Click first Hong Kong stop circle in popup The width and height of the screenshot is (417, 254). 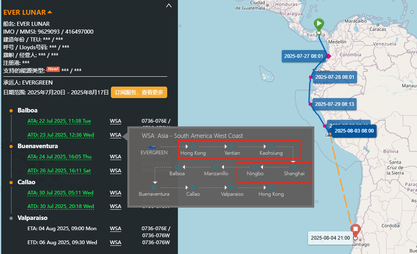pyautogui.click(x=193, y=146)
